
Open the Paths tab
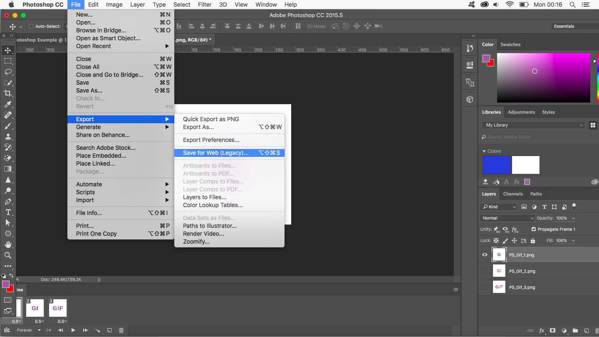(536, 194)
